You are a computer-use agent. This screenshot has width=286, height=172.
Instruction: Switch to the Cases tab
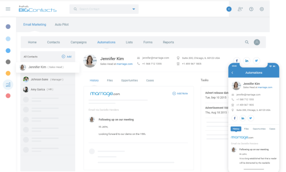(150, 81)
